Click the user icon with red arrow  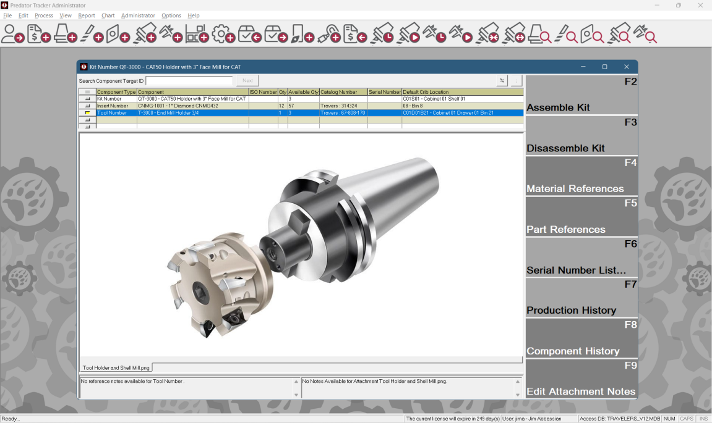(12, 35)
